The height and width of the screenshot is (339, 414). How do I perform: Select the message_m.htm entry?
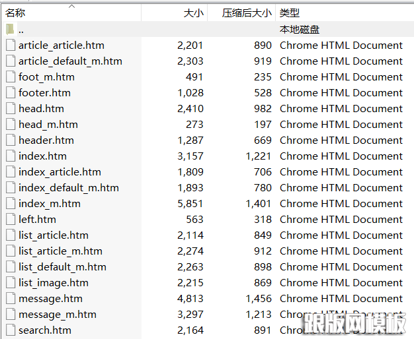pyautogui.click(x=58, y=315)
